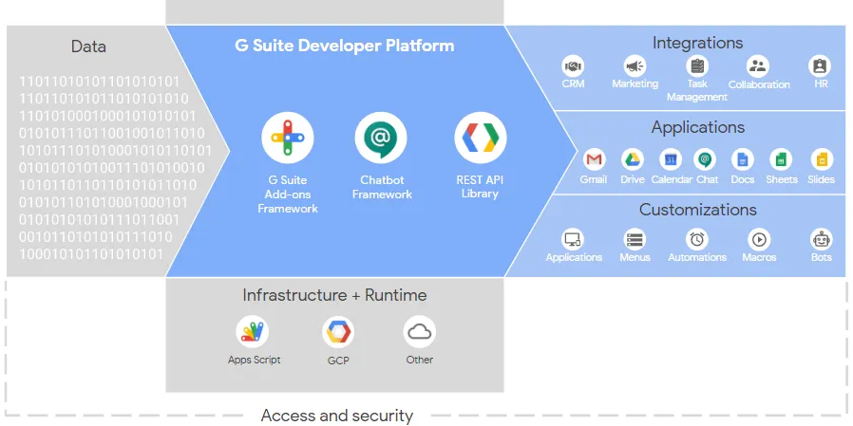The height and width of the screenshot is (426, 853).
Task: Click the Customizations heading
Action: pyautogui.click(x=698, y=210)
